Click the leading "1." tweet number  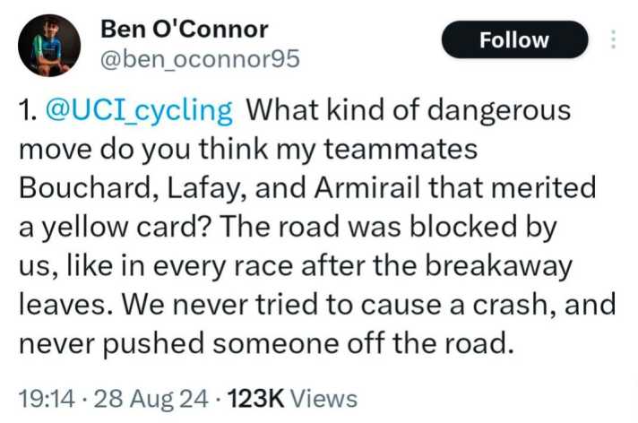coord(27,110)
